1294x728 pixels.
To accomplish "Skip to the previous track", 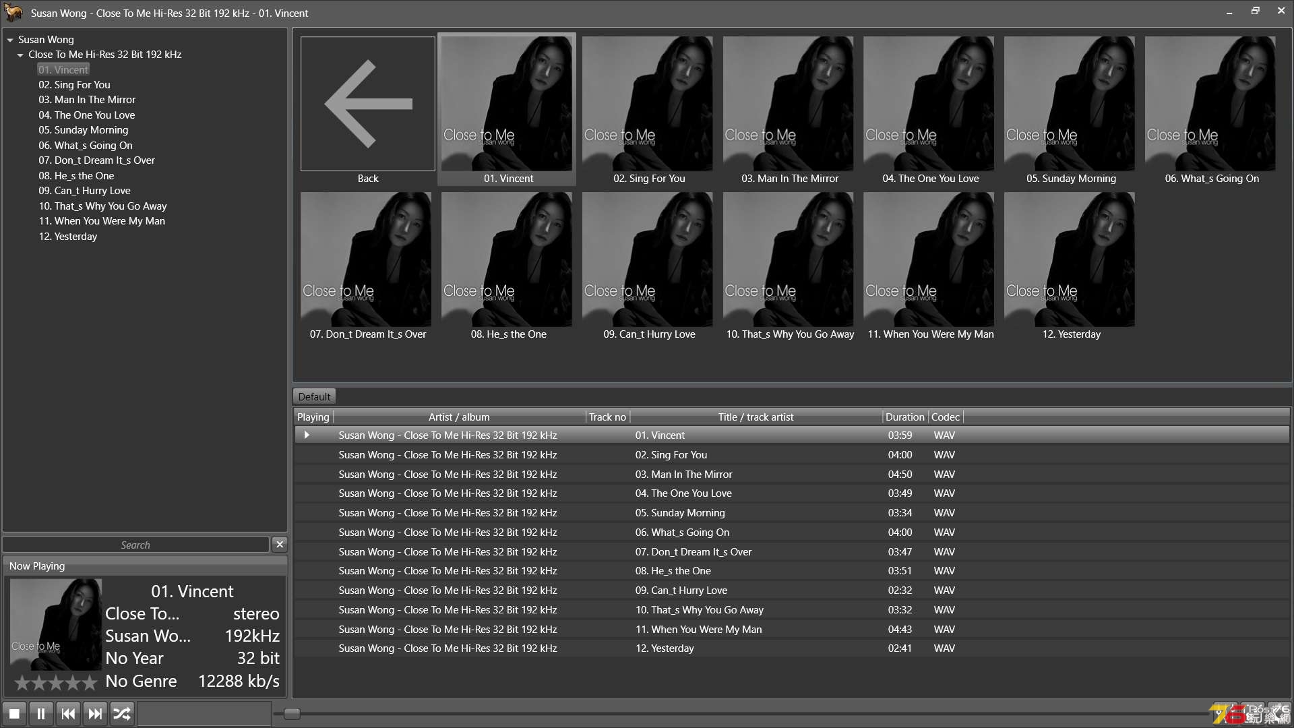I will click(68, 713).
